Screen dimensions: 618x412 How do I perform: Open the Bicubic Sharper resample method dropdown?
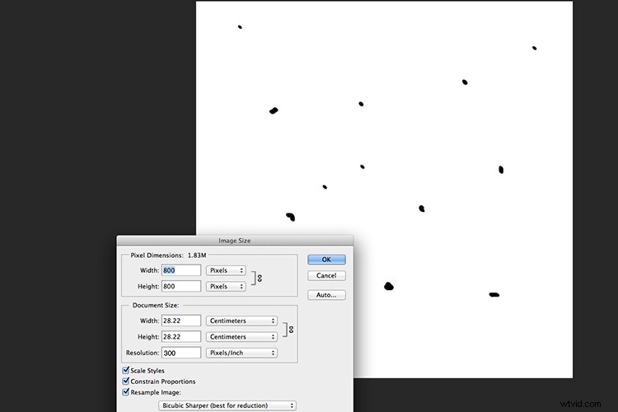point(227,405)
